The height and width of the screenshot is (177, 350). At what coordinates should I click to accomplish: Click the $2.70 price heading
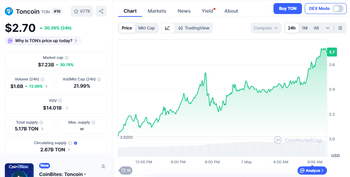[x=20, y=28]
